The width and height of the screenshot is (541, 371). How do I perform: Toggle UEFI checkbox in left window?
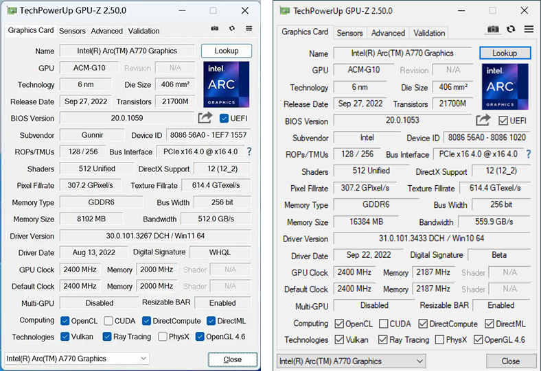tap(224, 119)
